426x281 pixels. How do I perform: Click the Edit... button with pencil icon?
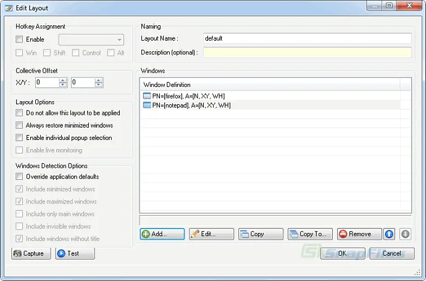click(x=211, y=234)
